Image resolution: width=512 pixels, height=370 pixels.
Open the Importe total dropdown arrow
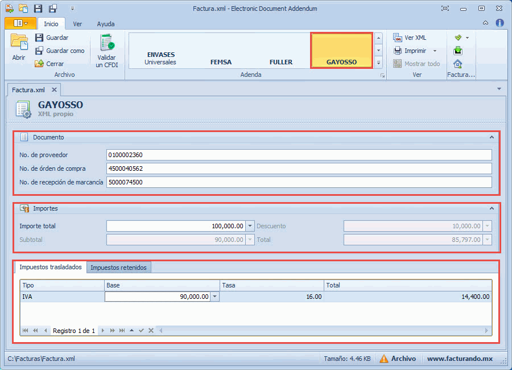tap(250, 226)
